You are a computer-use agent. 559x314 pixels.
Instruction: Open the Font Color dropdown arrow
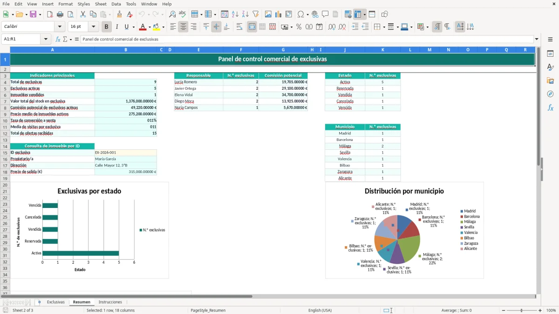pyautogui.click(x=150, y=27)
